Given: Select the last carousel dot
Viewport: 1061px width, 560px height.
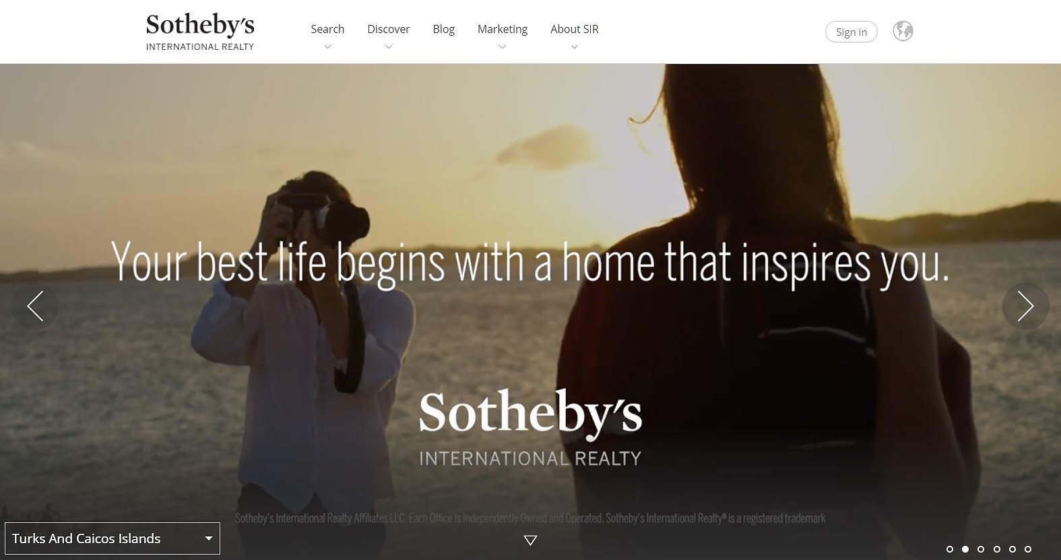Looking at the screenshot, I should point(1028,549).
